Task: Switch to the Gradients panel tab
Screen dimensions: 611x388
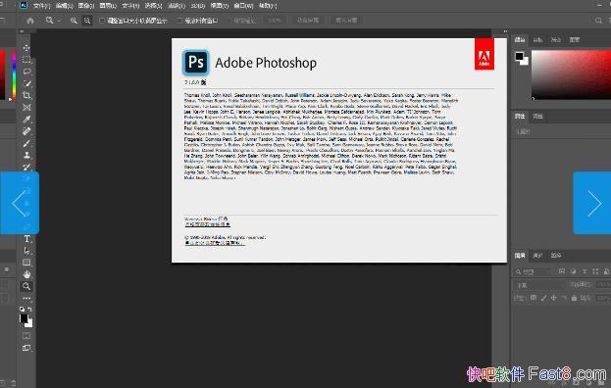Action: point(556,40)
